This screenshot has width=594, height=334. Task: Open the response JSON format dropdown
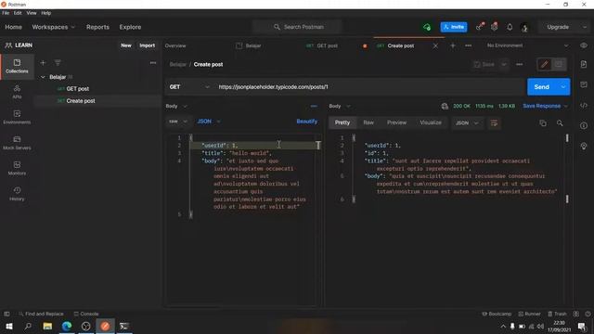467,123
